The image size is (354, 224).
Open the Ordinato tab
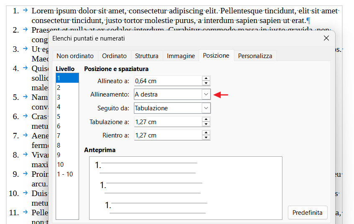click(x=114, y=56)
